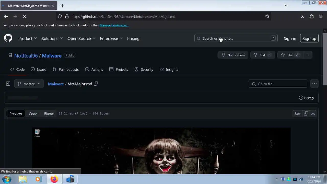Open the repository Code tab
This screenshot has height=184, width=327.
[17, 70]
